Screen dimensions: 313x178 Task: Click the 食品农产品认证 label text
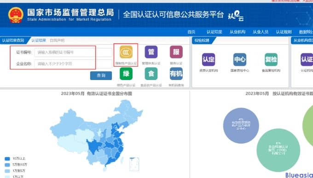pos(151,85)
